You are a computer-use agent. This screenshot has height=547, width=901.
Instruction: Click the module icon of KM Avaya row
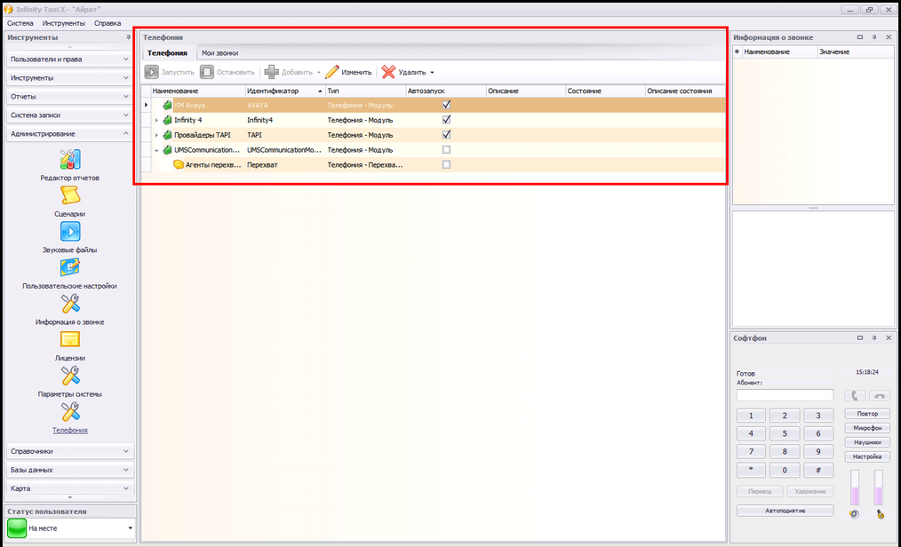(167, 105)
